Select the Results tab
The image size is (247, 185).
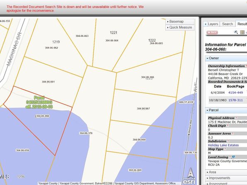[242, 24]
